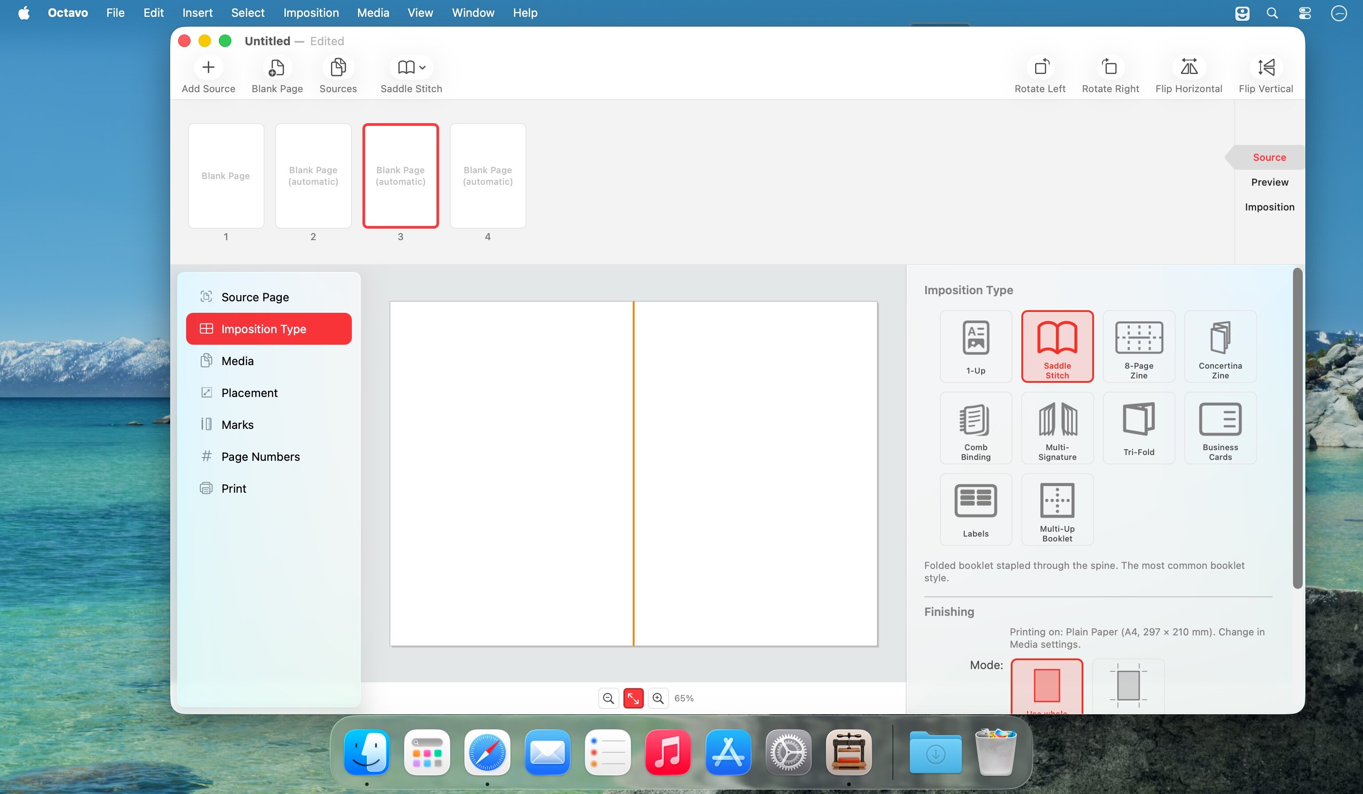This screenshot has width=1363, height=794.
Task: Go to the Page Numbers sidebar section
Action: [x=260, y=456]
